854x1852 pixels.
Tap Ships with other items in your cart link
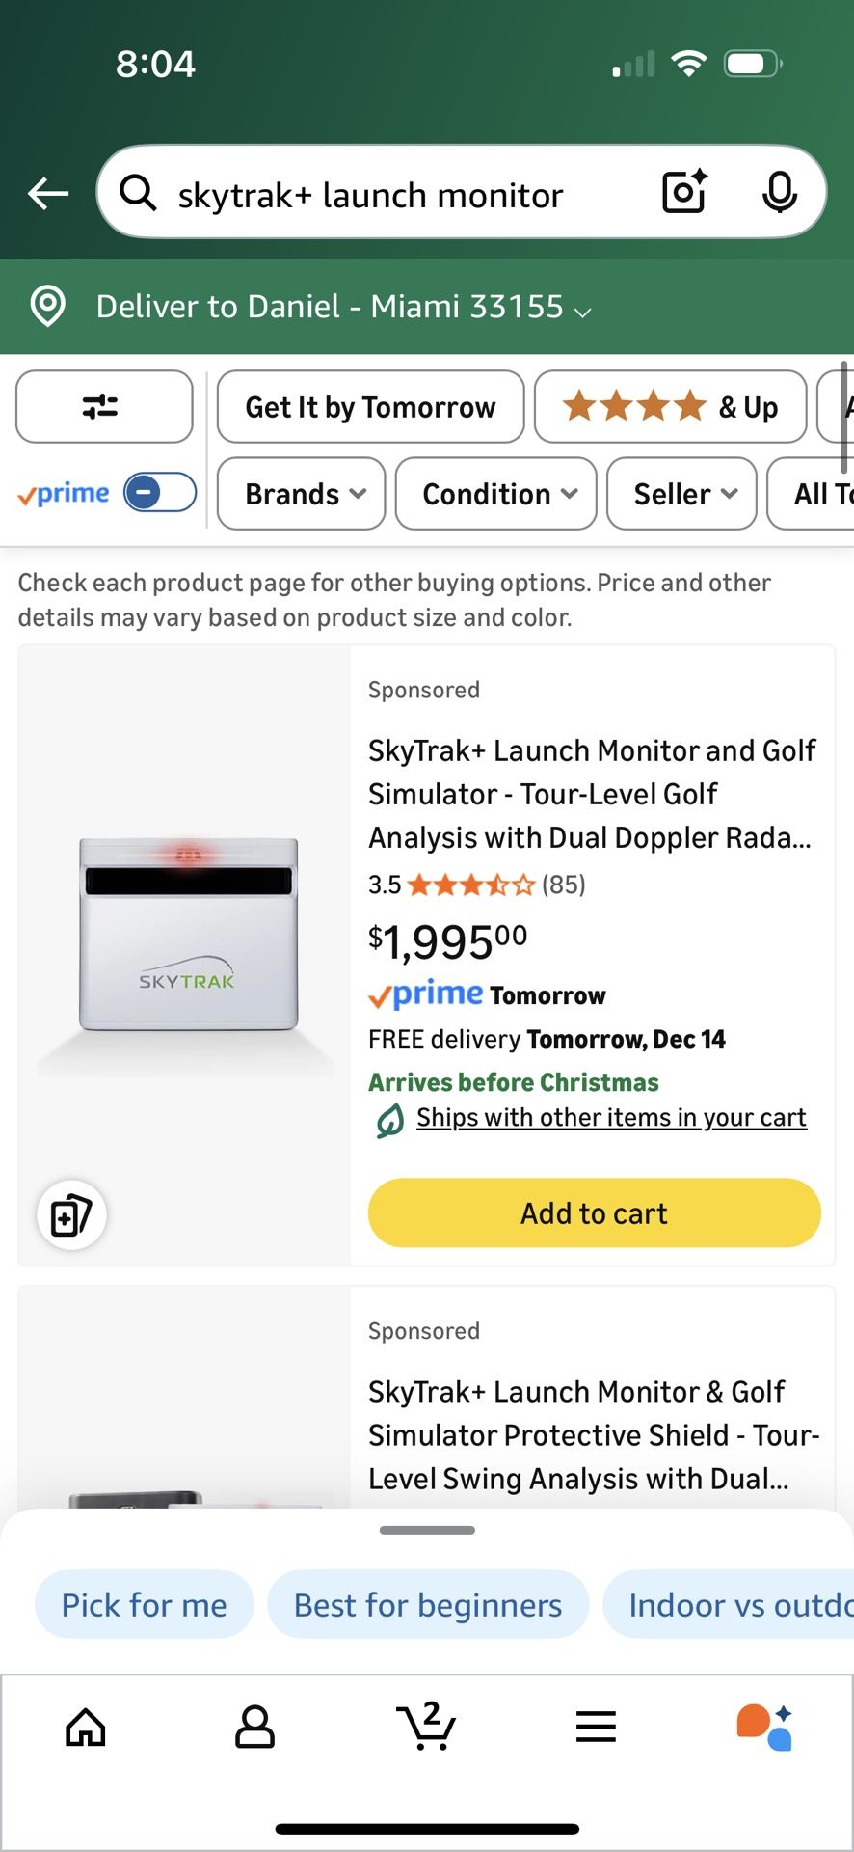(x=611, y=1117)
